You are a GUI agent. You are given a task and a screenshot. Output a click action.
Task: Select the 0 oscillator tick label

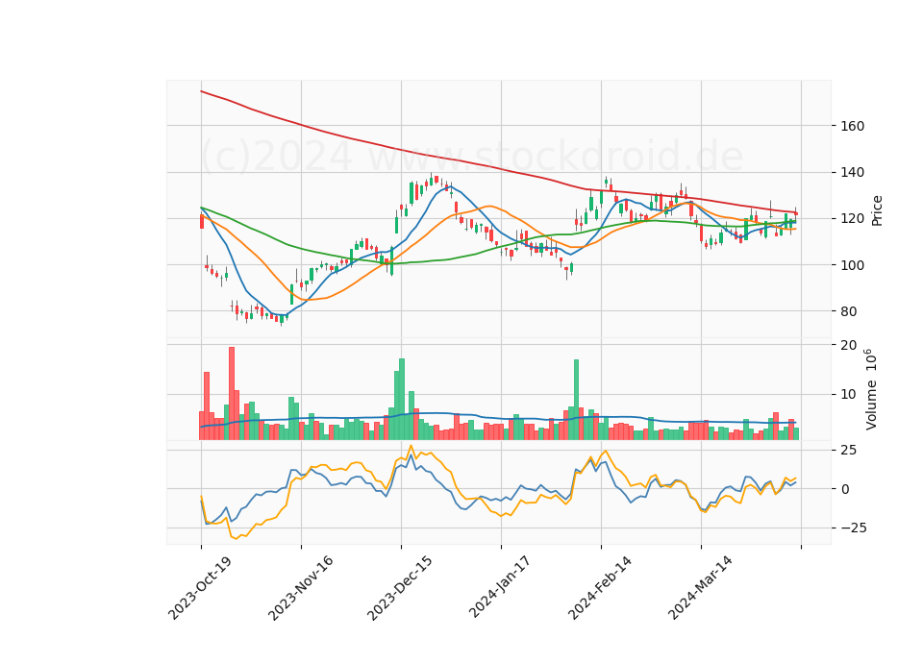pos(845,489)
